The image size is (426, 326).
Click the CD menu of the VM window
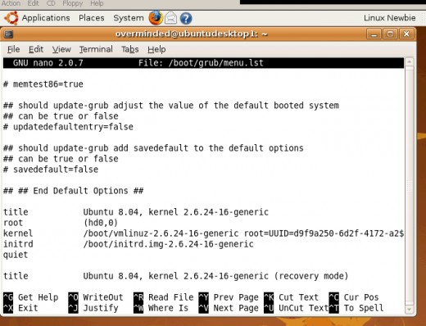tap(51, 3)
